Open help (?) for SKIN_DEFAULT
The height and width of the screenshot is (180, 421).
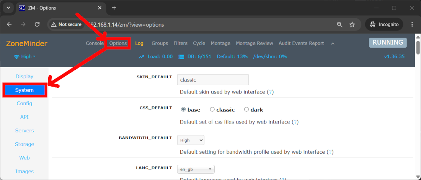point(271,92)
